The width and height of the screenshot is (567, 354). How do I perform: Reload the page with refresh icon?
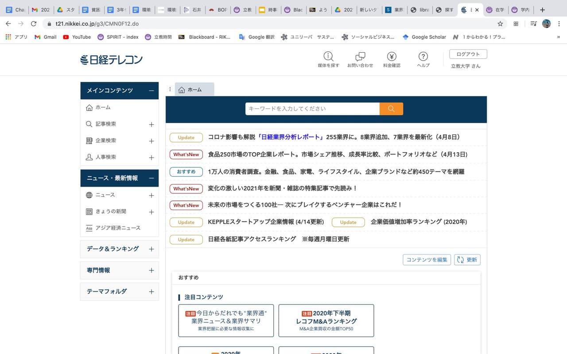coord(34,23)
